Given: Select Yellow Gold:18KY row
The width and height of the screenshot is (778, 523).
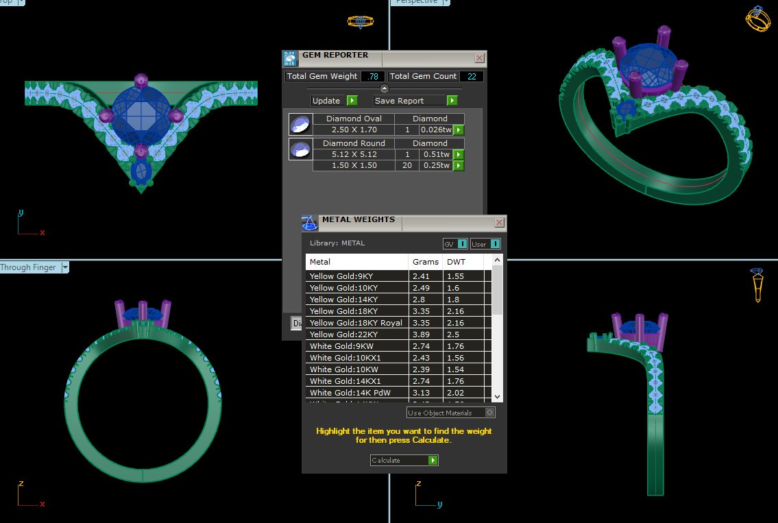Looking at the screenshot, I should pos(356,311).
